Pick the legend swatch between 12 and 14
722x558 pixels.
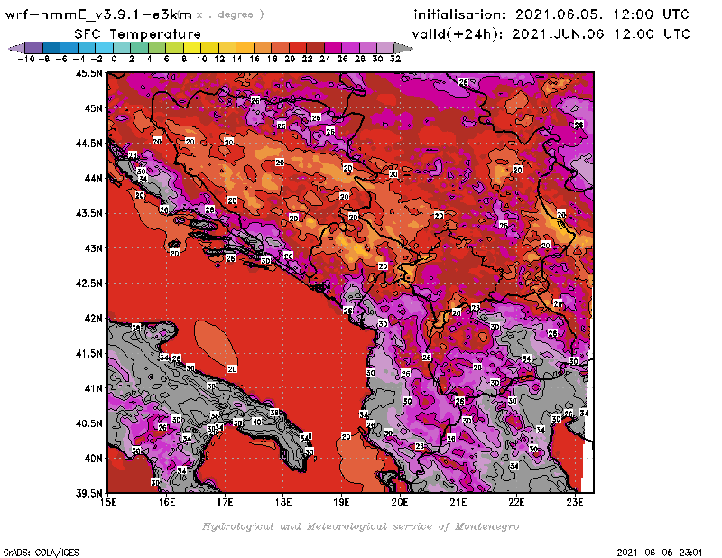(x=227, y=49)
